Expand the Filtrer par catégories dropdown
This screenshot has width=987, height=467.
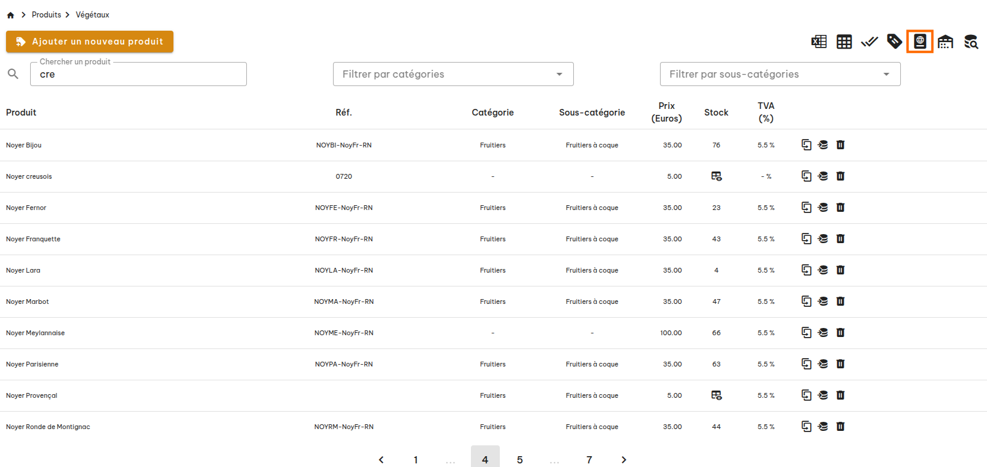coord(453,74)
